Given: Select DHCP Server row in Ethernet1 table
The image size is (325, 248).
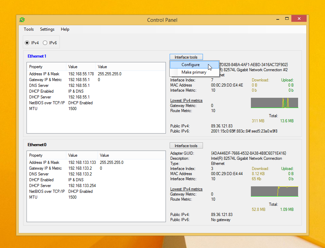Looking at the screenshot, I should pos(96,97).
